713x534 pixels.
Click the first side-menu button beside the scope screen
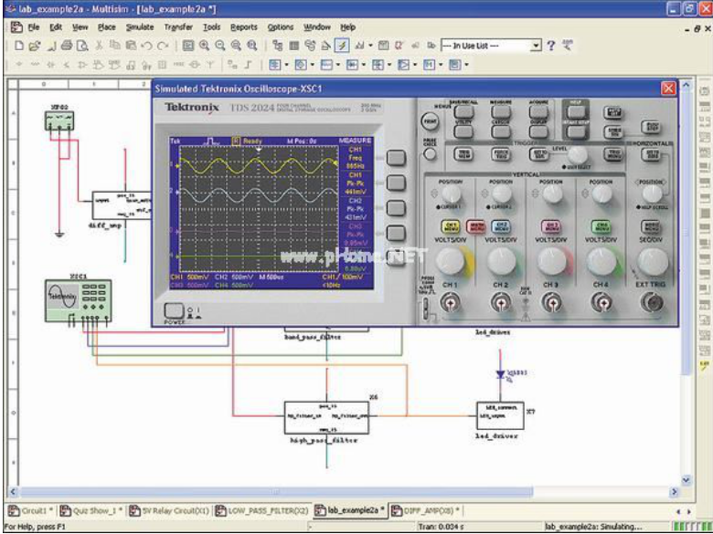(x=395, y=158)
